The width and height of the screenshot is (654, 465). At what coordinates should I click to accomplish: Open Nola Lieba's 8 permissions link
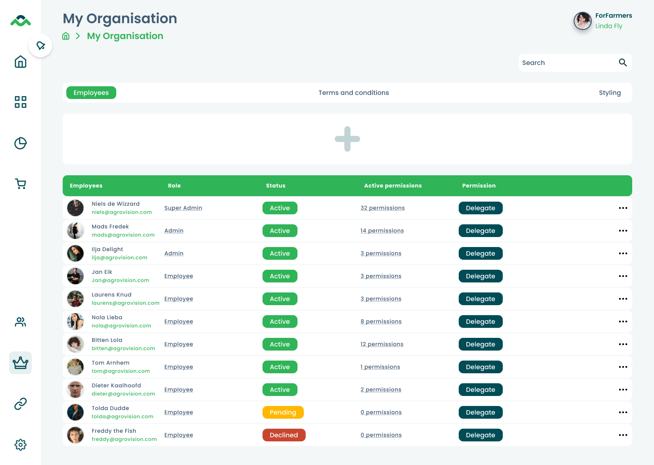click(381, 322)
